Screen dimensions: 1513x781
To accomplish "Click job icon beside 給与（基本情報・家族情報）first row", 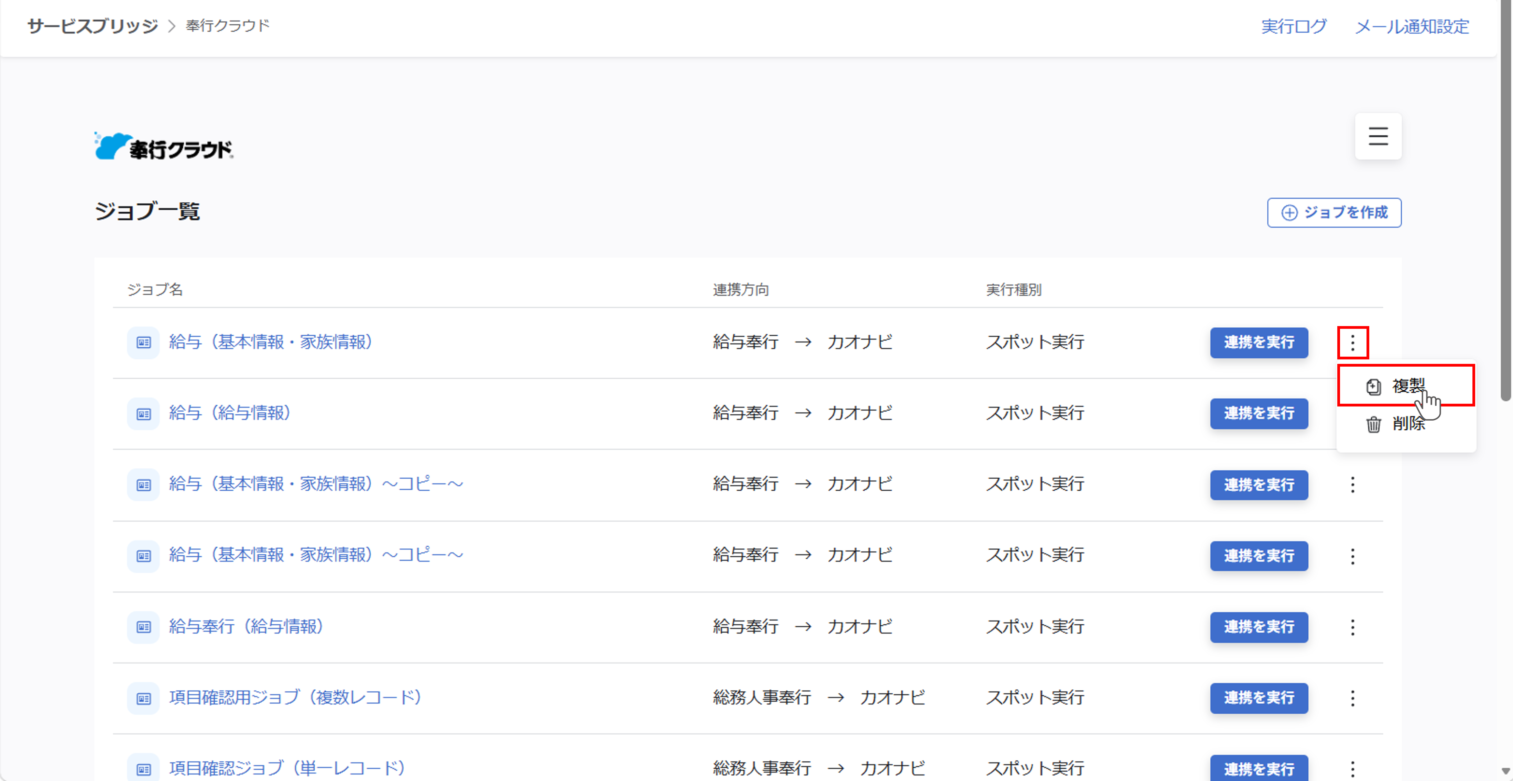I will pos(143,342).
